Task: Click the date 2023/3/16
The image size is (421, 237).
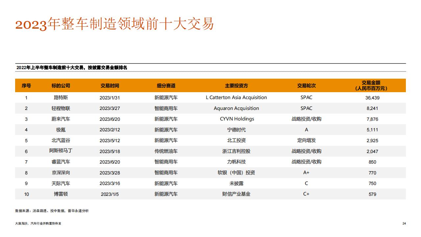Action: 110,183
